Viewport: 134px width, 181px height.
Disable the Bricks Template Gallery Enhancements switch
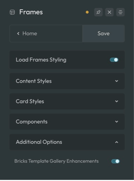pyautogui.click(x=116, y=161)
